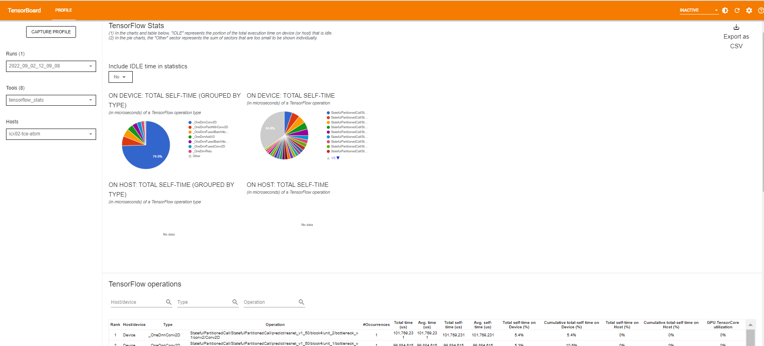The height and width of the screenshot is (346, 764).
Task: Click the Operation filter input field
Action: 270,302
